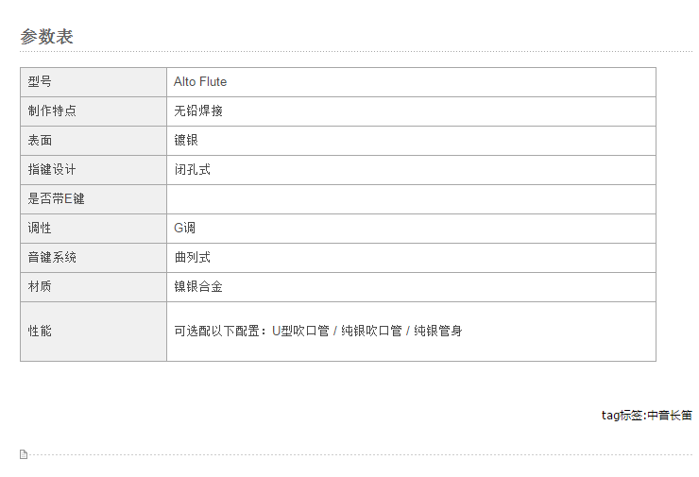Select the 曲列式 key system value
The height and width of the screenshot is (477, 699).
[411, 258]
